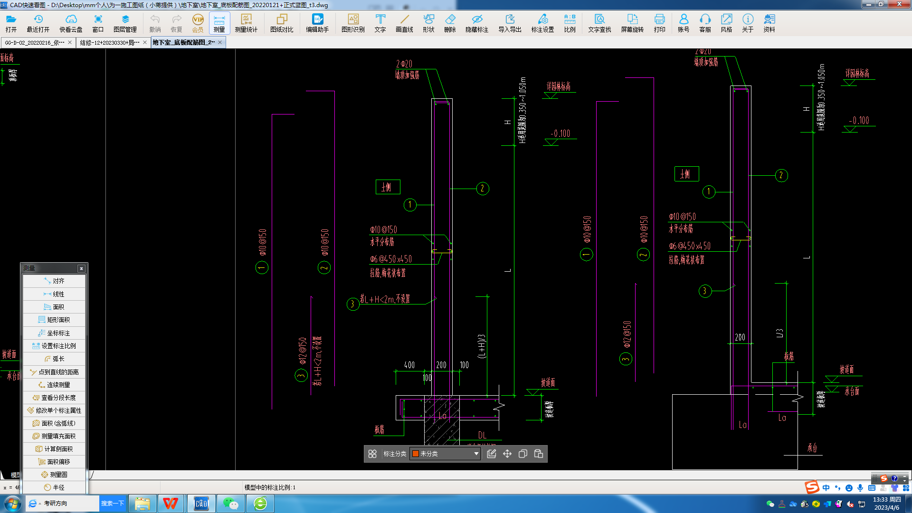
Task: Close the 测量 measurement panel
Action: tap(81, 268)
